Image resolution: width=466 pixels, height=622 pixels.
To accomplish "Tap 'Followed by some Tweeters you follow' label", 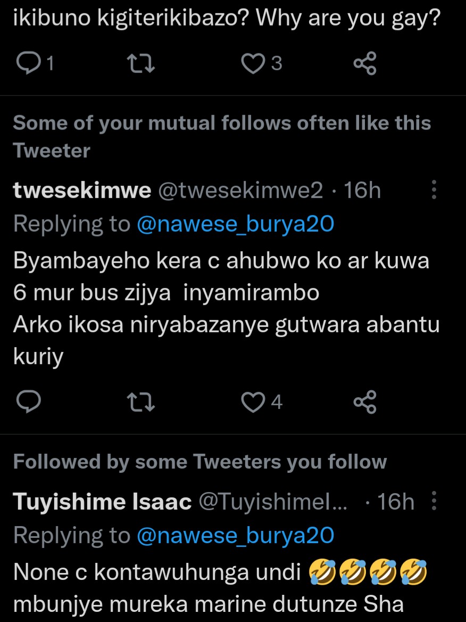I will tap(199, 462).
